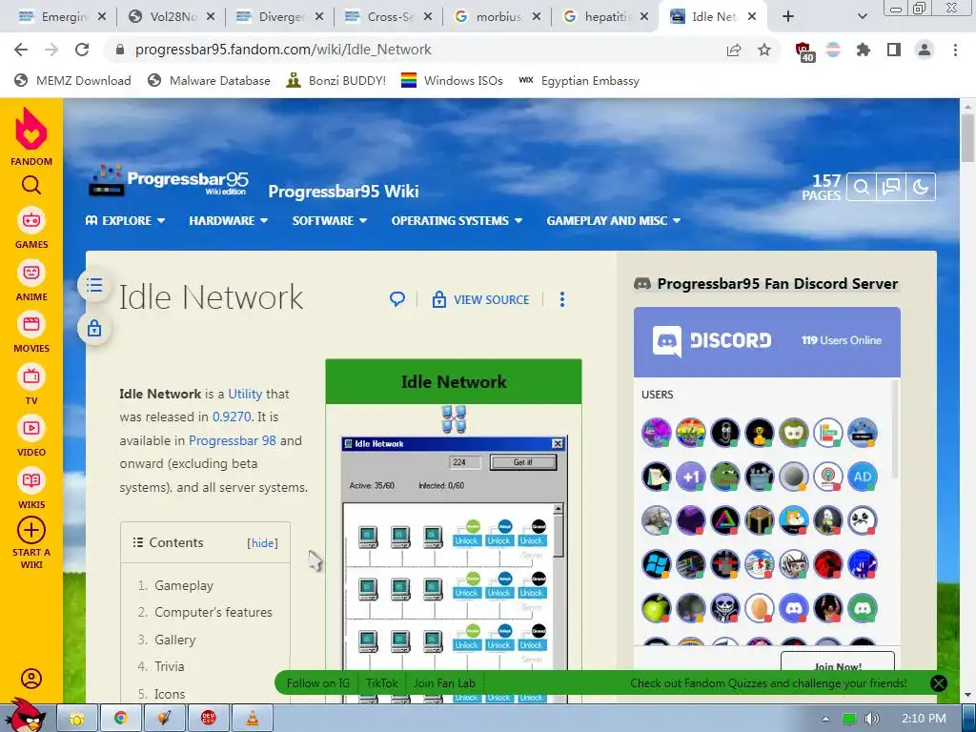Screen dimensions: 976x732
Task: Switch to the Emergin tab
Action: point(62,17)
